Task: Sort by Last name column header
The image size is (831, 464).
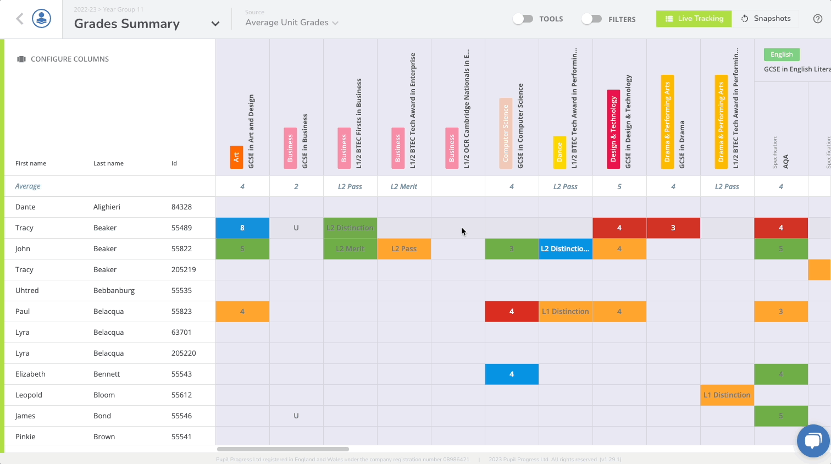Action: 108,163
